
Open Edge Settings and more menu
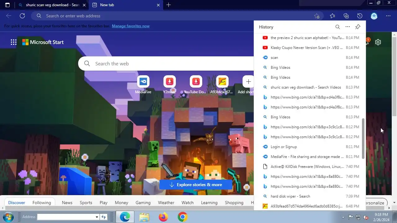(x=388, y=16)
